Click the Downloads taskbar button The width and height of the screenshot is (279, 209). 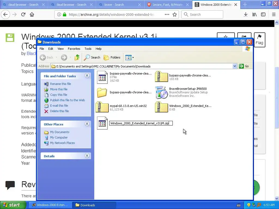94,205
